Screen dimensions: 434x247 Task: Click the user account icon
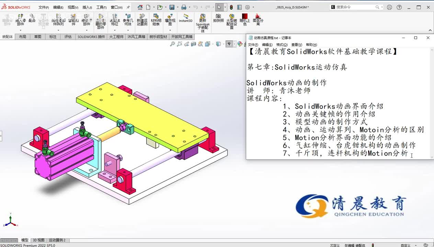(389, 7)
